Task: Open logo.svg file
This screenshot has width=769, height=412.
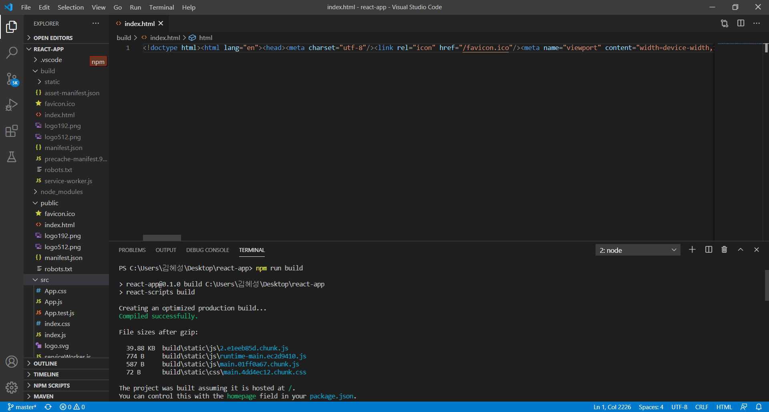Action: [66, 346]
